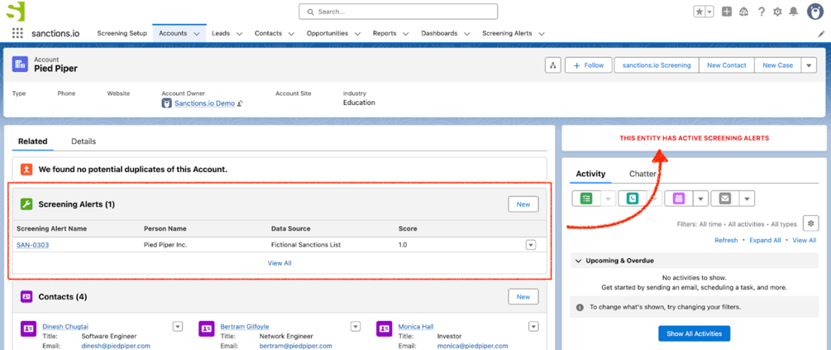Click the Favorites star icon
831x350 pixels.
[x=700, y=12]
